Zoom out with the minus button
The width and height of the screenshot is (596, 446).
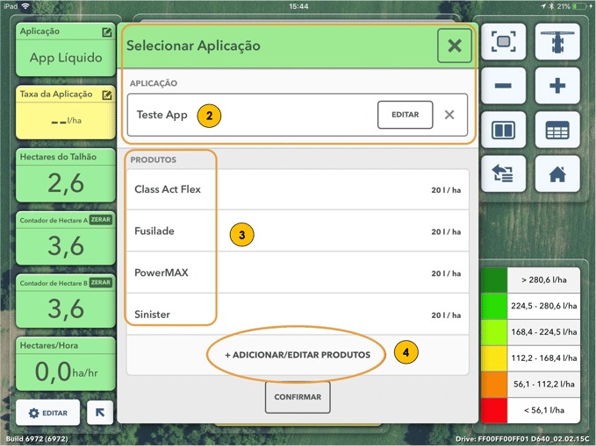point(509,87)
